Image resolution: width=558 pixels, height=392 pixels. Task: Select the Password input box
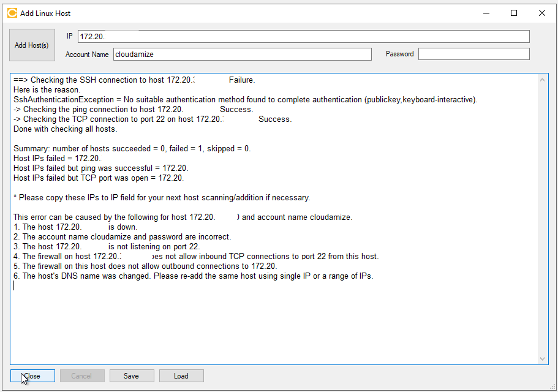473,55
